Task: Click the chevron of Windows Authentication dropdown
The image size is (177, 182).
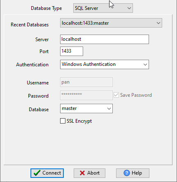Action: click(145, 64)
